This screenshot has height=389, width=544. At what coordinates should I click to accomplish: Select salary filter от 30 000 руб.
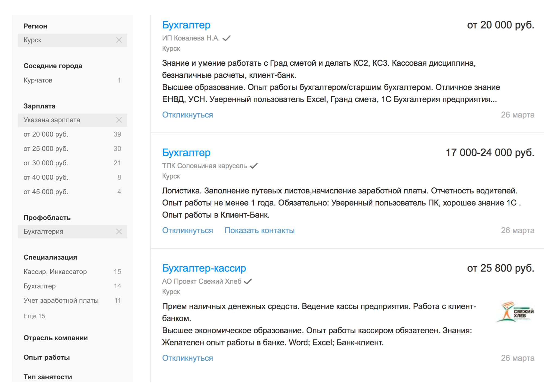coord(72,163)
